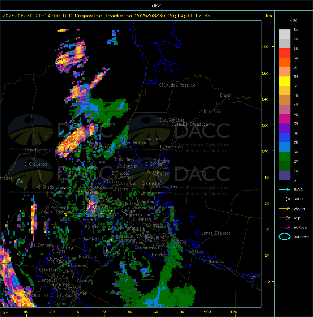Pick the tan swatch between 45 and 48 dBZ
This screenshot has width=313, height=317.
point(284,100)
